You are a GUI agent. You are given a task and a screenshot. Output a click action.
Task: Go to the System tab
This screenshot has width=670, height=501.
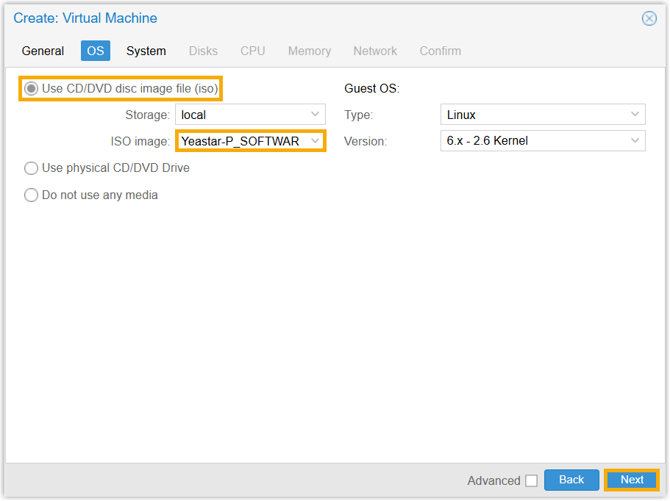(x=146, y=51)
